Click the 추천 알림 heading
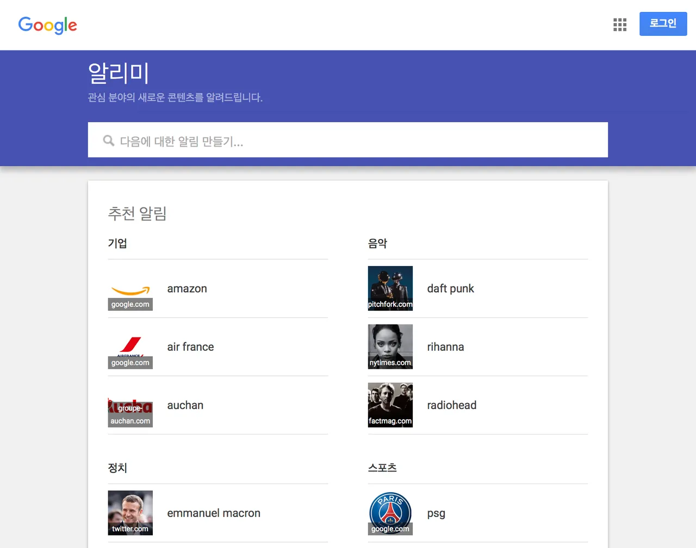 [138, 213]
